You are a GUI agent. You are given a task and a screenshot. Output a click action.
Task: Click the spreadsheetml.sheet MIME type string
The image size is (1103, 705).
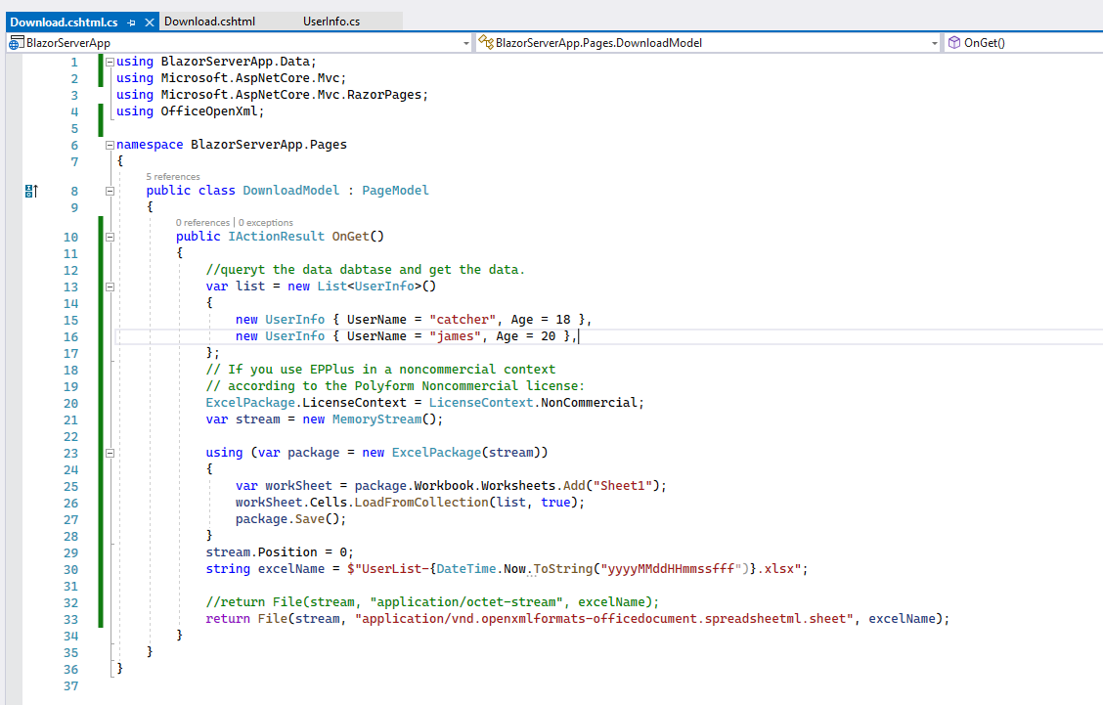605,618
